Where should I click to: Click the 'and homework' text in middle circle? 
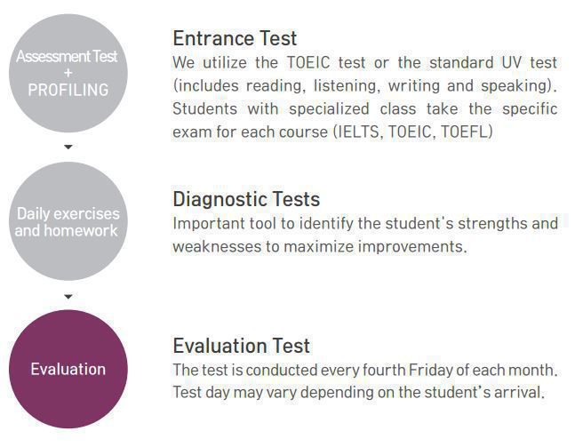66,231
